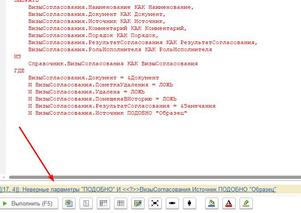The width and height of the screenshot is (301, 213).
Task: Click the line 'И ВизыСогласования.РезультатСогласования = &Замечания'
Action: point(122,106)
